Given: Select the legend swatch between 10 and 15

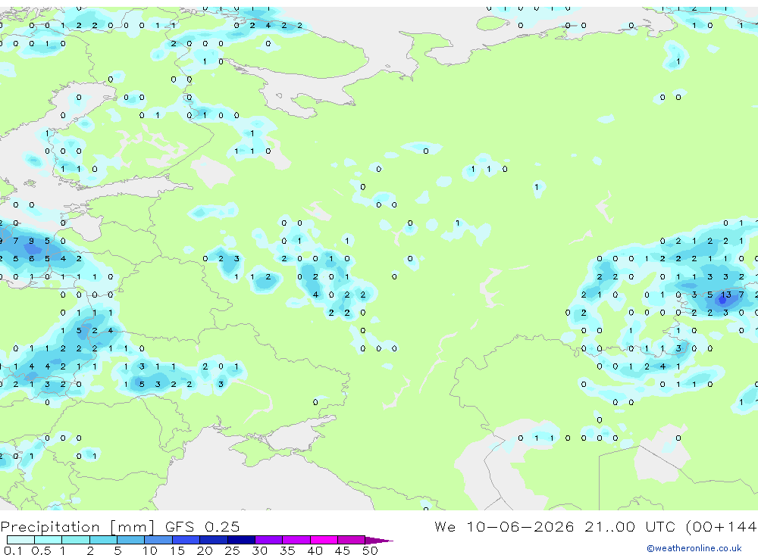Looking at the screenshot, I should tap(158, 540).
